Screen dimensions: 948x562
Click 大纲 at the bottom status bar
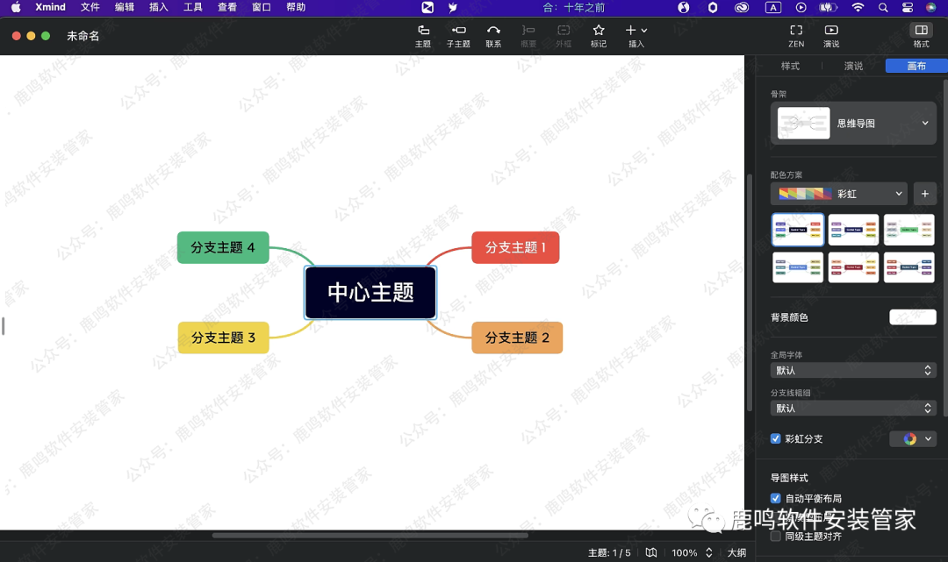pyautogui.click(x=737, y=552)
